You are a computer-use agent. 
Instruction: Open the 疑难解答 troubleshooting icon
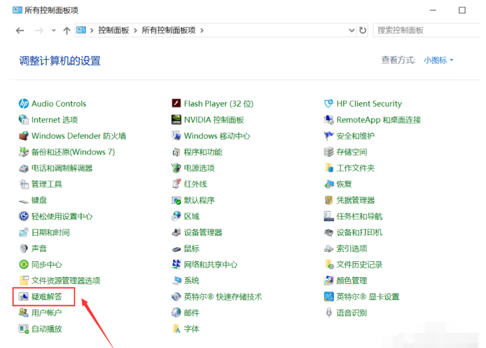pyautogui.click(x=24, y=297)
